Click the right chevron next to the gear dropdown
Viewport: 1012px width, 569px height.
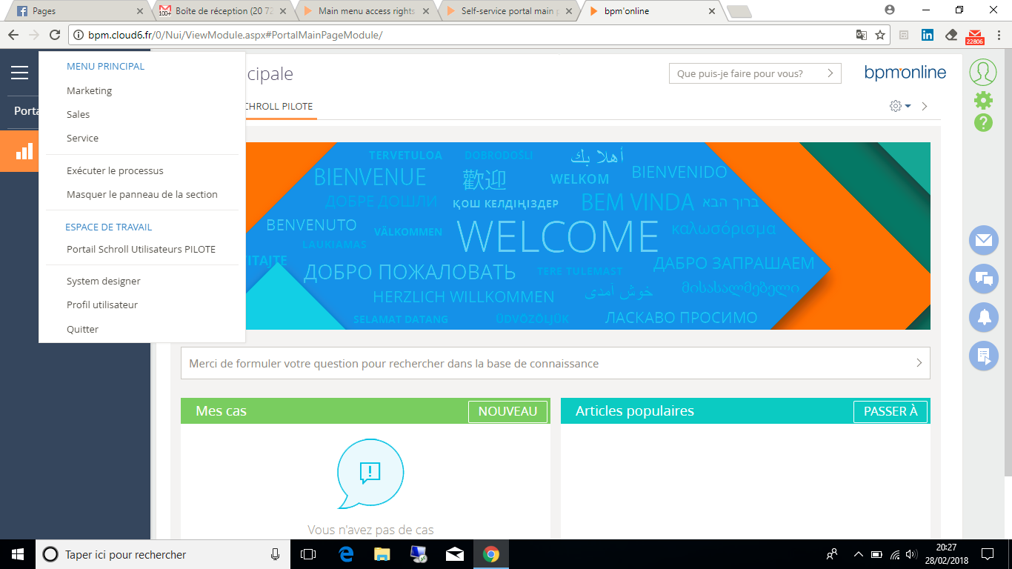click(925, 106)
